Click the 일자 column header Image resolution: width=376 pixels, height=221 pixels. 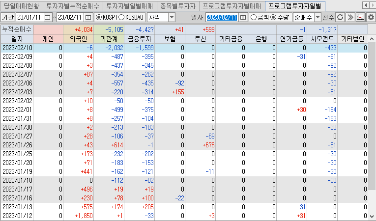17,39
